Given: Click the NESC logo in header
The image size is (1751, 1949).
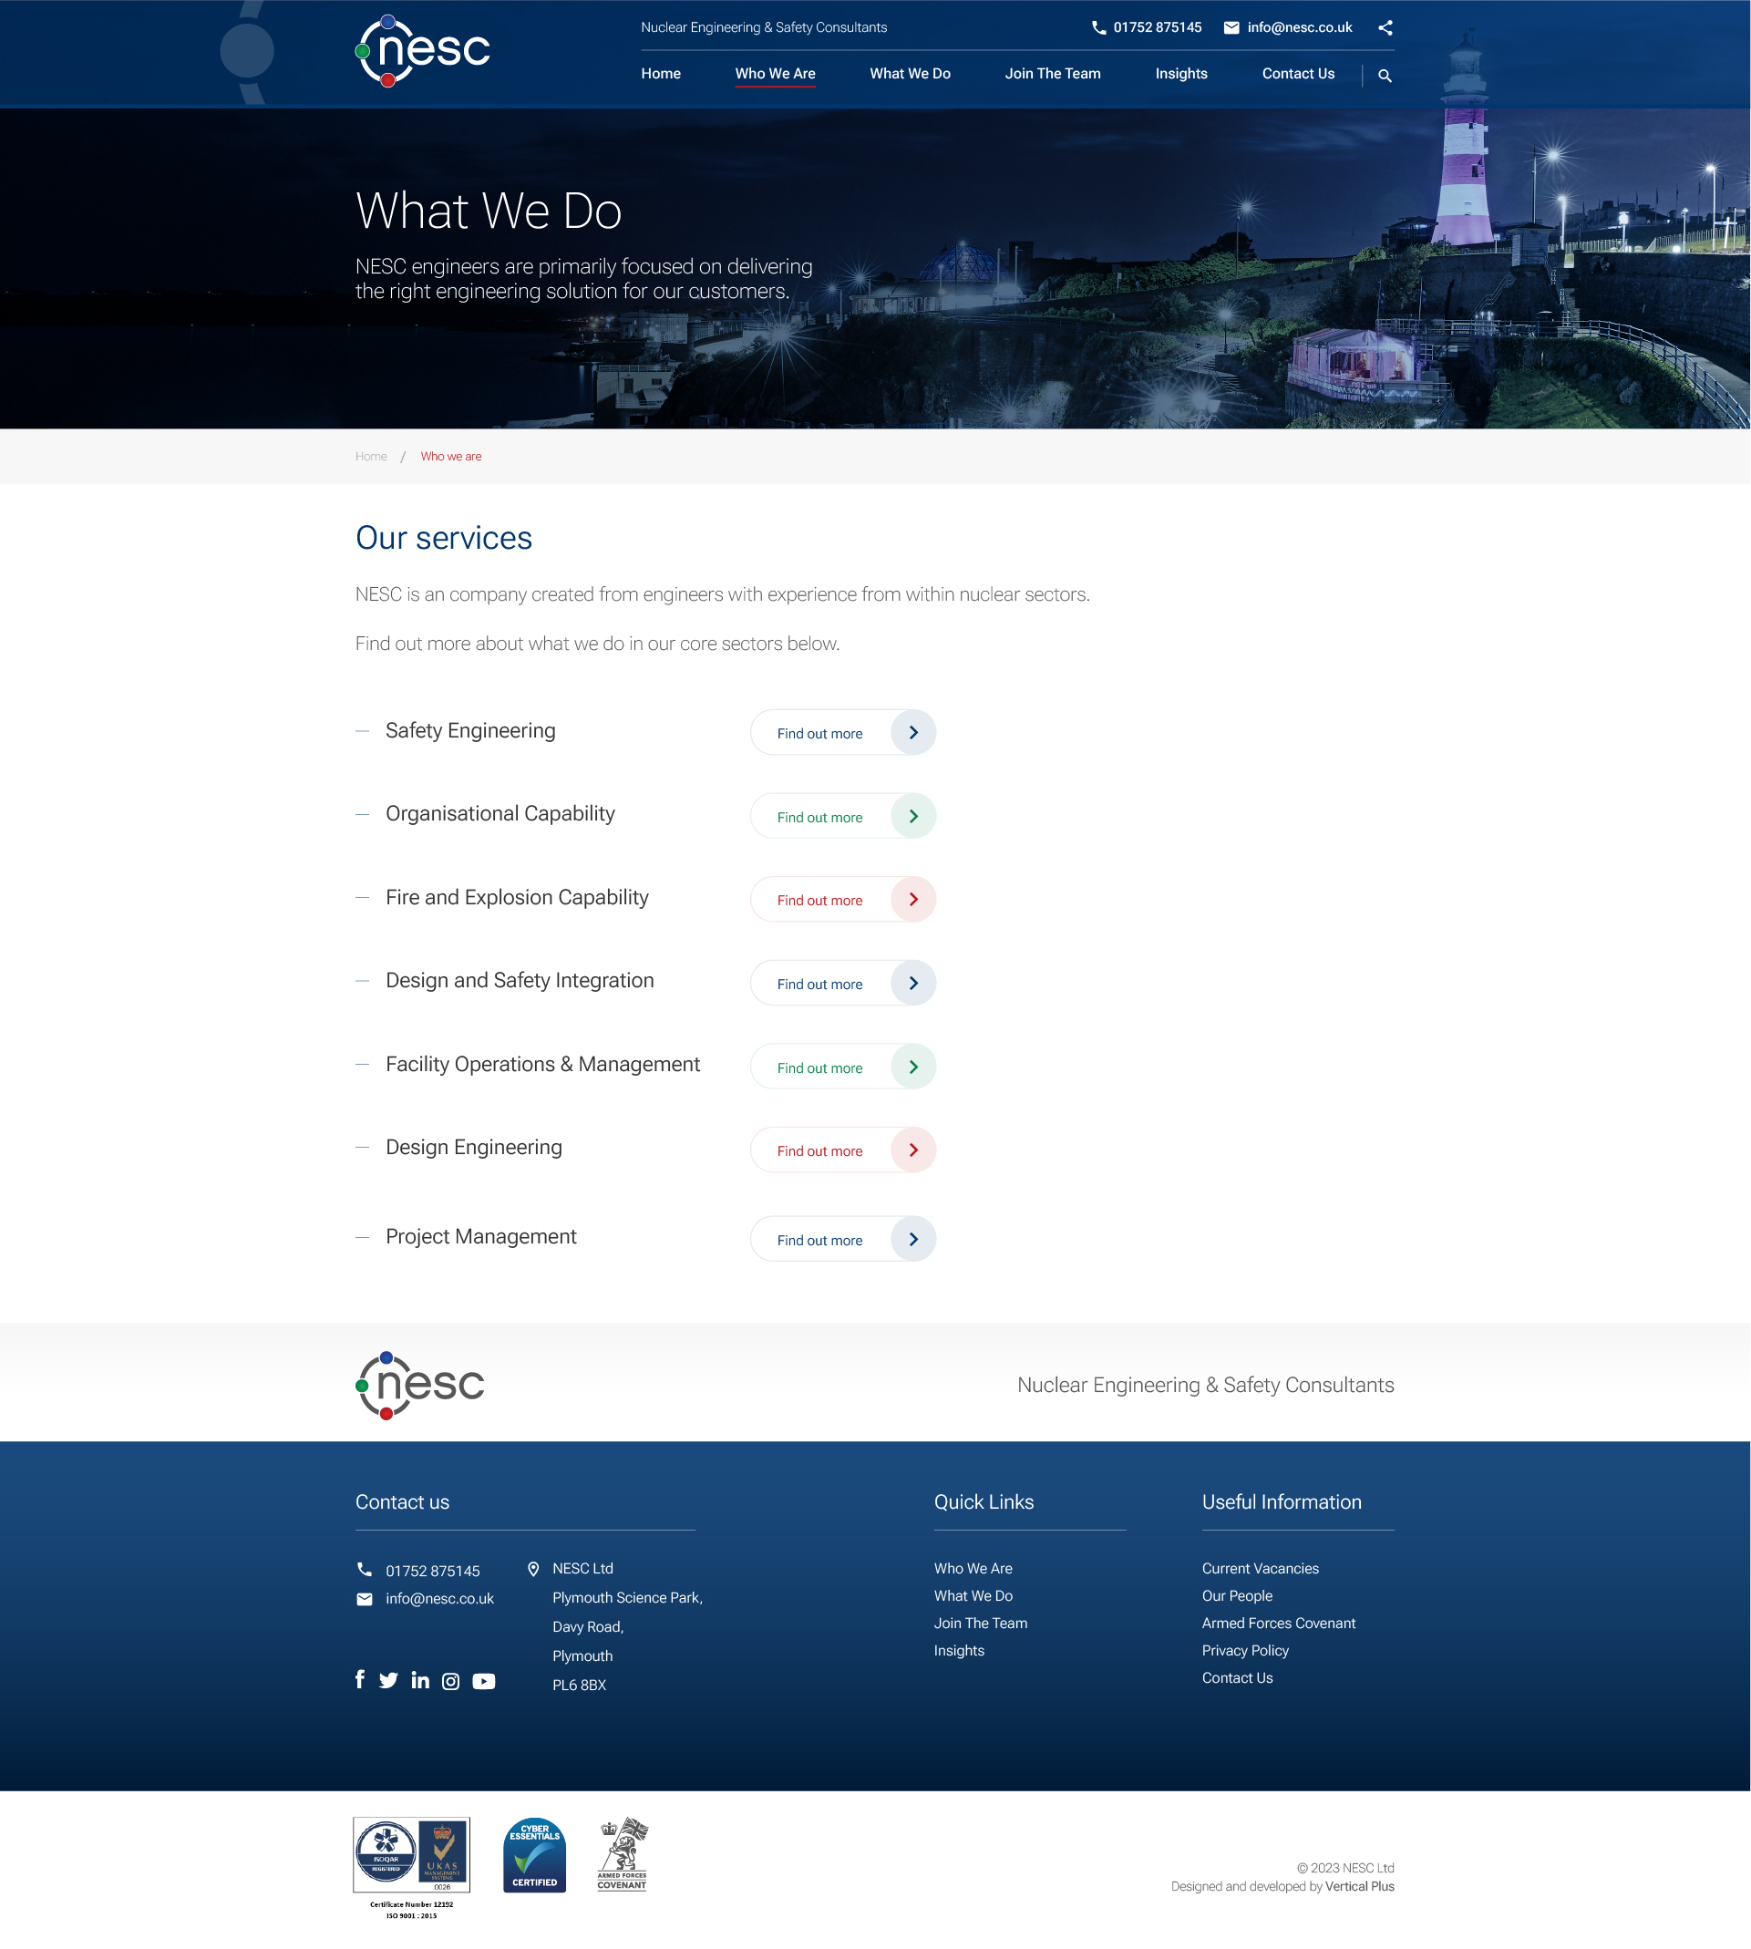Looking at the screenshot, I should point(423,50).
